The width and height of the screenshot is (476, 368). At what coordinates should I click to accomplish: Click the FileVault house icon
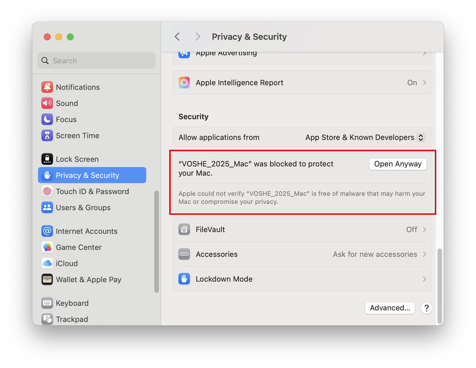184,229
